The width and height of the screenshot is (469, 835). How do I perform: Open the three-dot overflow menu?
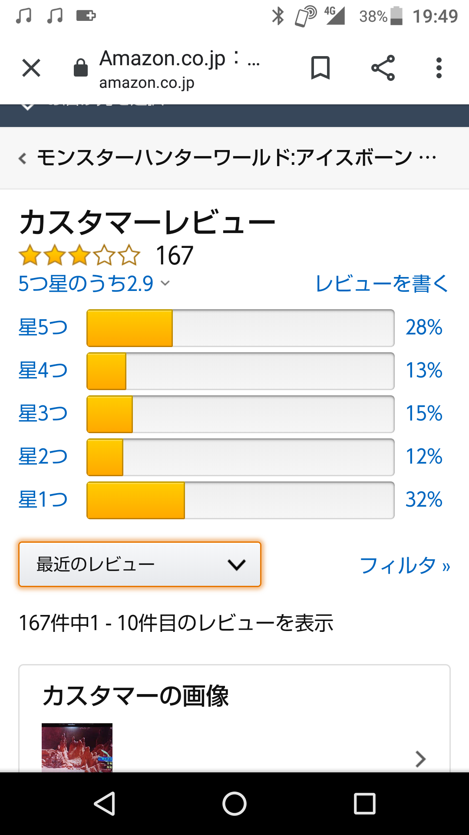439,68
